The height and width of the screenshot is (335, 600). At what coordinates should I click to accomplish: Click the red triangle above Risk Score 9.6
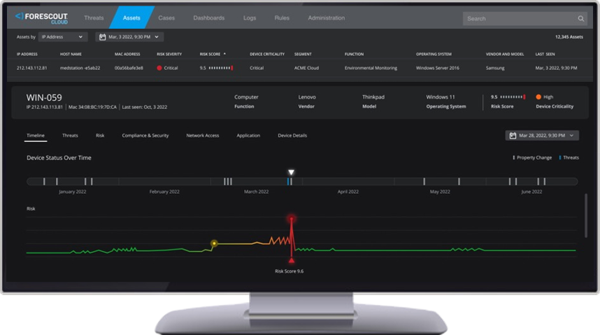292,260
